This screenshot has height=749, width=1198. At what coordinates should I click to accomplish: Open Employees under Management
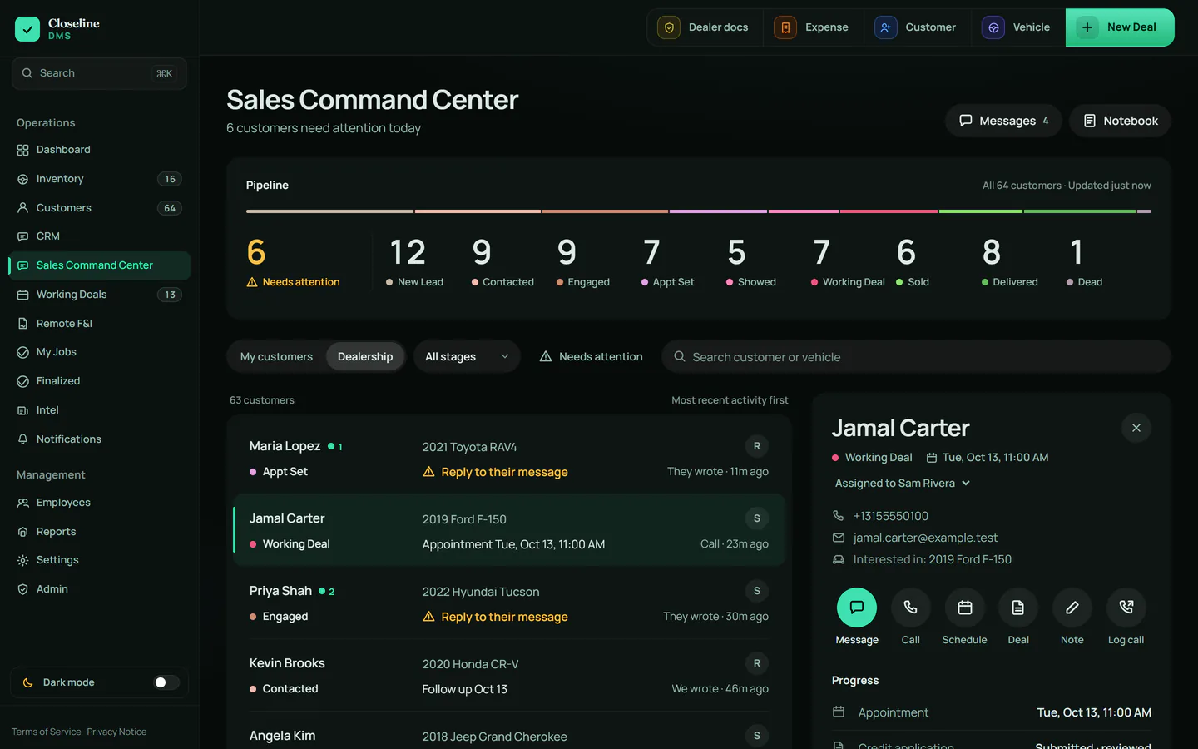point(99,503)
